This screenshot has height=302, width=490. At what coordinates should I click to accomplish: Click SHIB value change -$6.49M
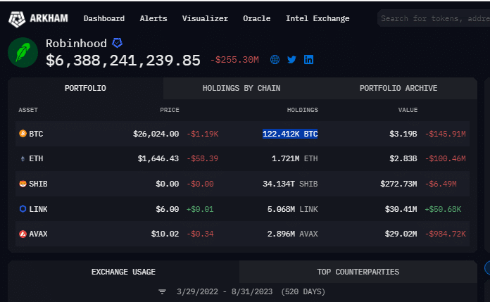441,184
